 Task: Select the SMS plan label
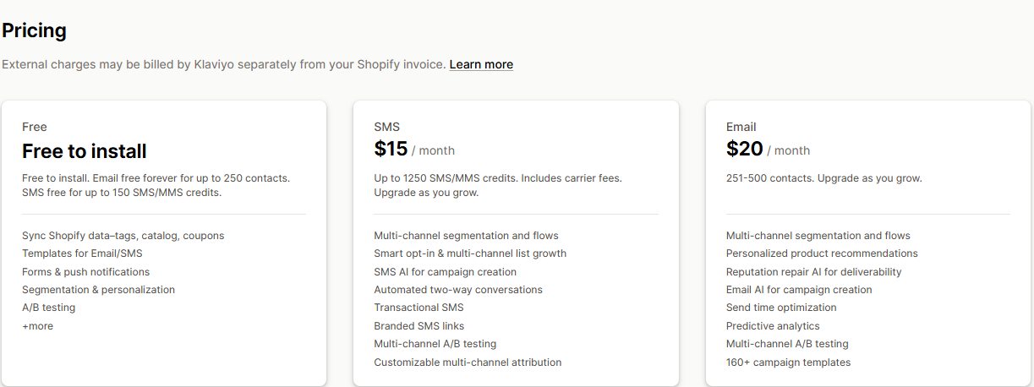click(x=386, y=127)
